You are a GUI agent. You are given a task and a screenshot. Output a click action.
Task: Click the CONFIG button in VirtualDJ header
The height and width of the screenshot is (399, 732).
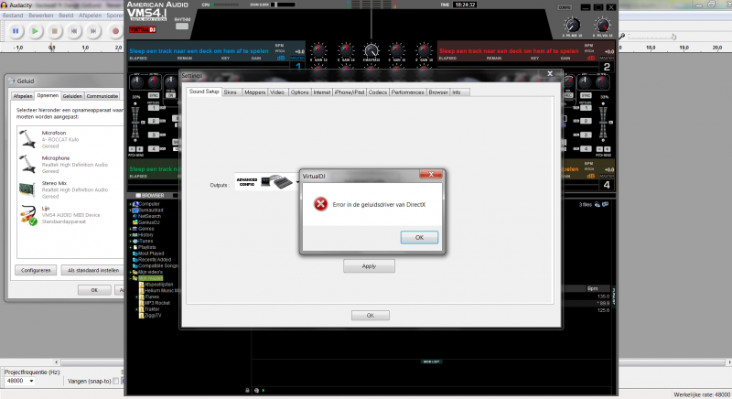click(565, 7)
